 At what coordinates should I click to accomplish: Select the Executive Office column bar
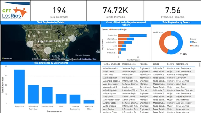point(89,102)
